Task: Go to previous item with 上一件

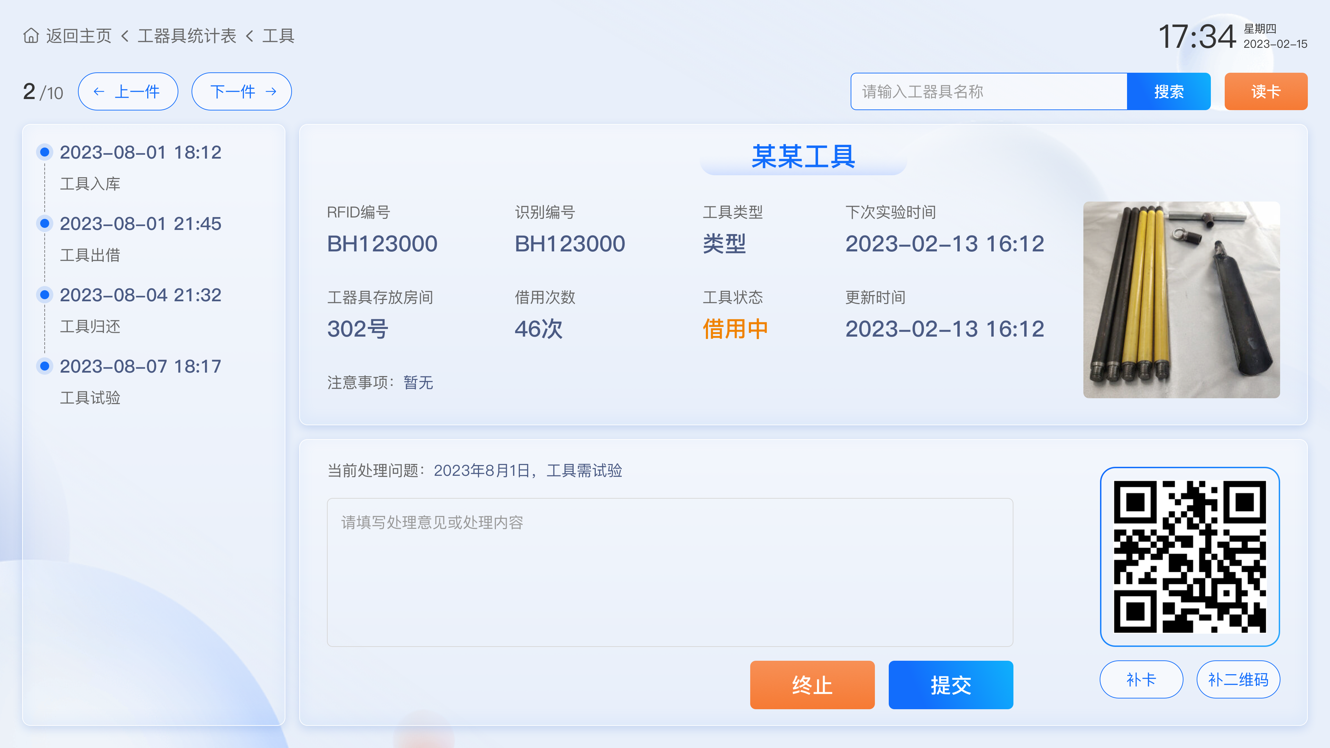Action: [x=128, y=91]
